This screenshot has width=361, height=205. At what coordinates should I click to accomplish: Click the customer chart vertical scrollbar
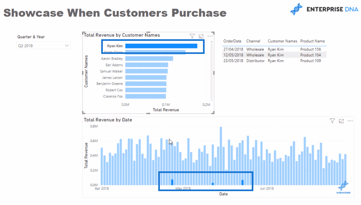point(212,71)
